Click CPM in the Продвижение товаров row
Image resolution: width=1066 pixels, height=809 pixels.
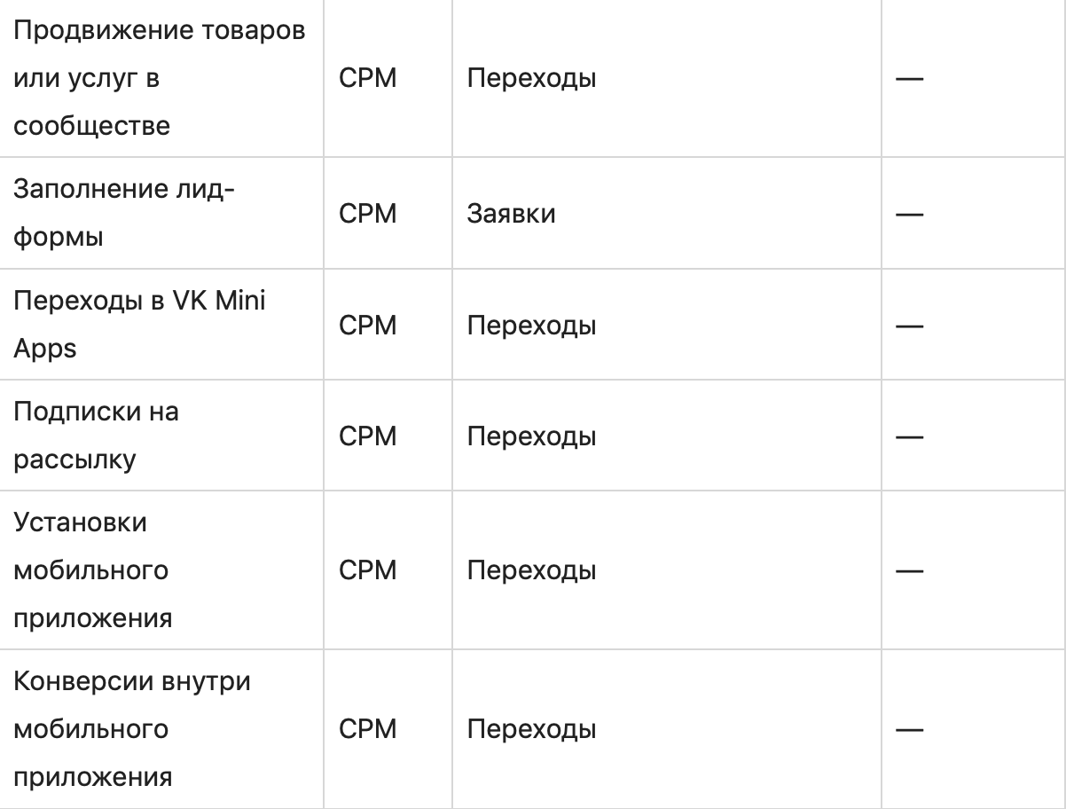tap(367, 78)
